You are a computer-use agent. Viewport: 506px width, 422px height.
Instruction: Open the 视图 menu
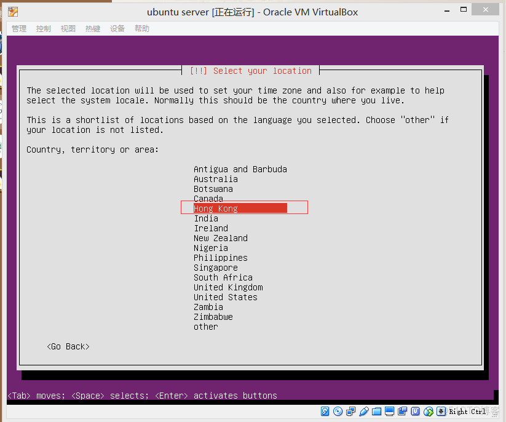(x=68, y=29)
